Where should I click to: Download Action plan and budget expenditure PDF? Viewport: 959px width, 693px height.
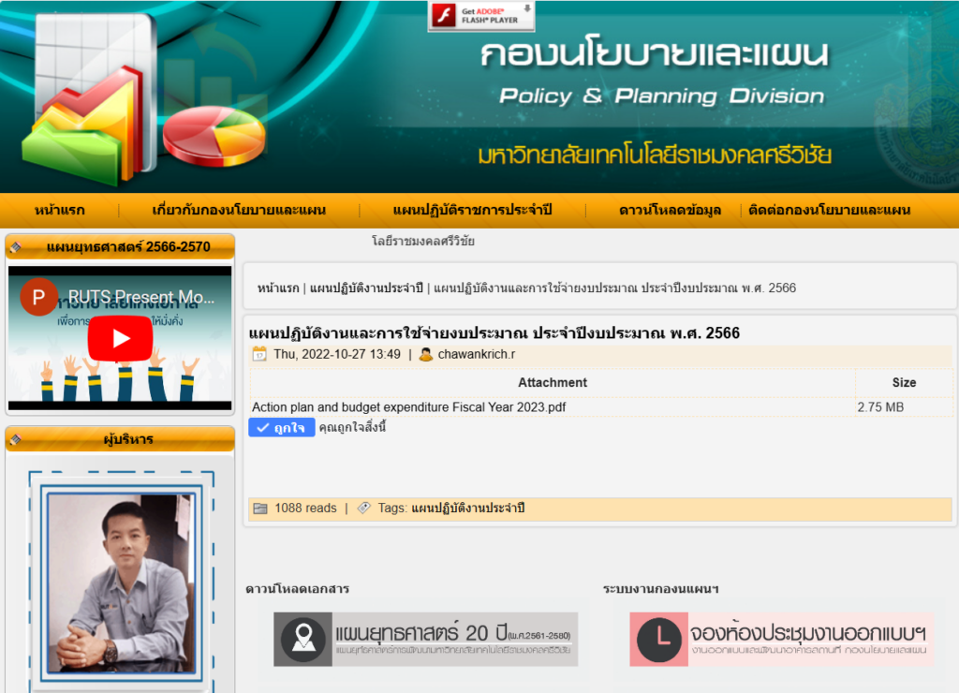(x=408, y=407)
